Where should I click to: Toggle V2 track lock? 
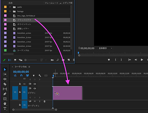click(20, 84)
